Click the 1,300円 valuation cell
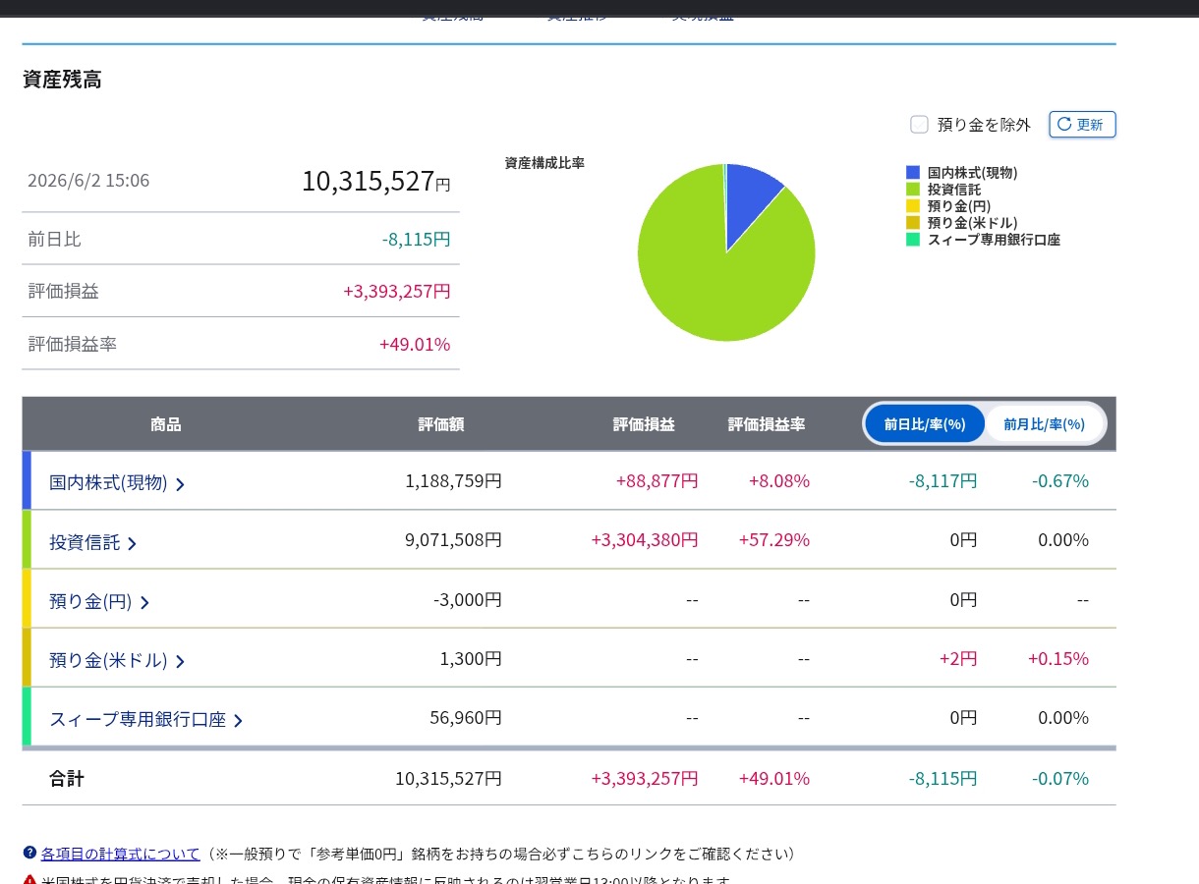This screenshot has height=884, width=1199. pos(471,659)
